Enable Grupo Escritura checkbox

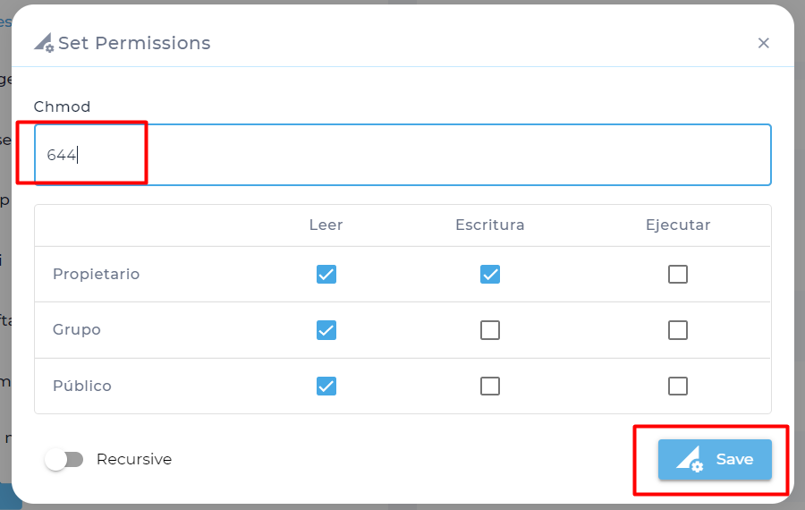click(490, 330)
